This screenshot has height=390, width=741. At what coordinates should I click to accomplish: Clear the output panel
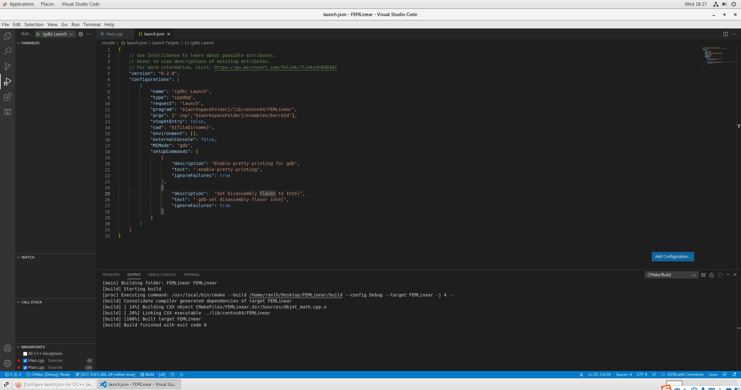point(703,275)
